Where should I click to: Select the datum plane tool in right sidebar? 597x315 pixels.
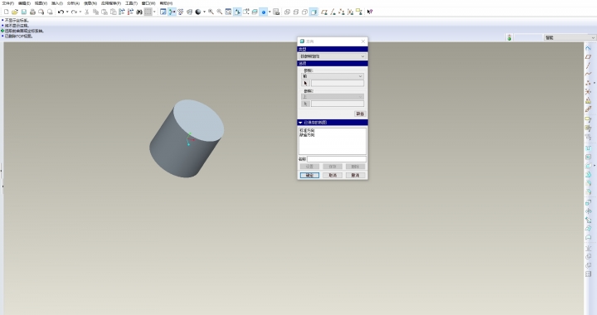(x=588, y=56)
